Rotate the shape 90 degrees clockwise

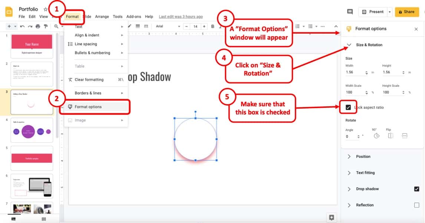(376, 136)
